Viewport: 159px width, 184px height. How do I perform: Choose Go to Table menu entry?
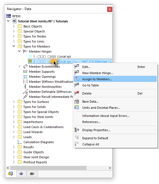click(115, 85)
